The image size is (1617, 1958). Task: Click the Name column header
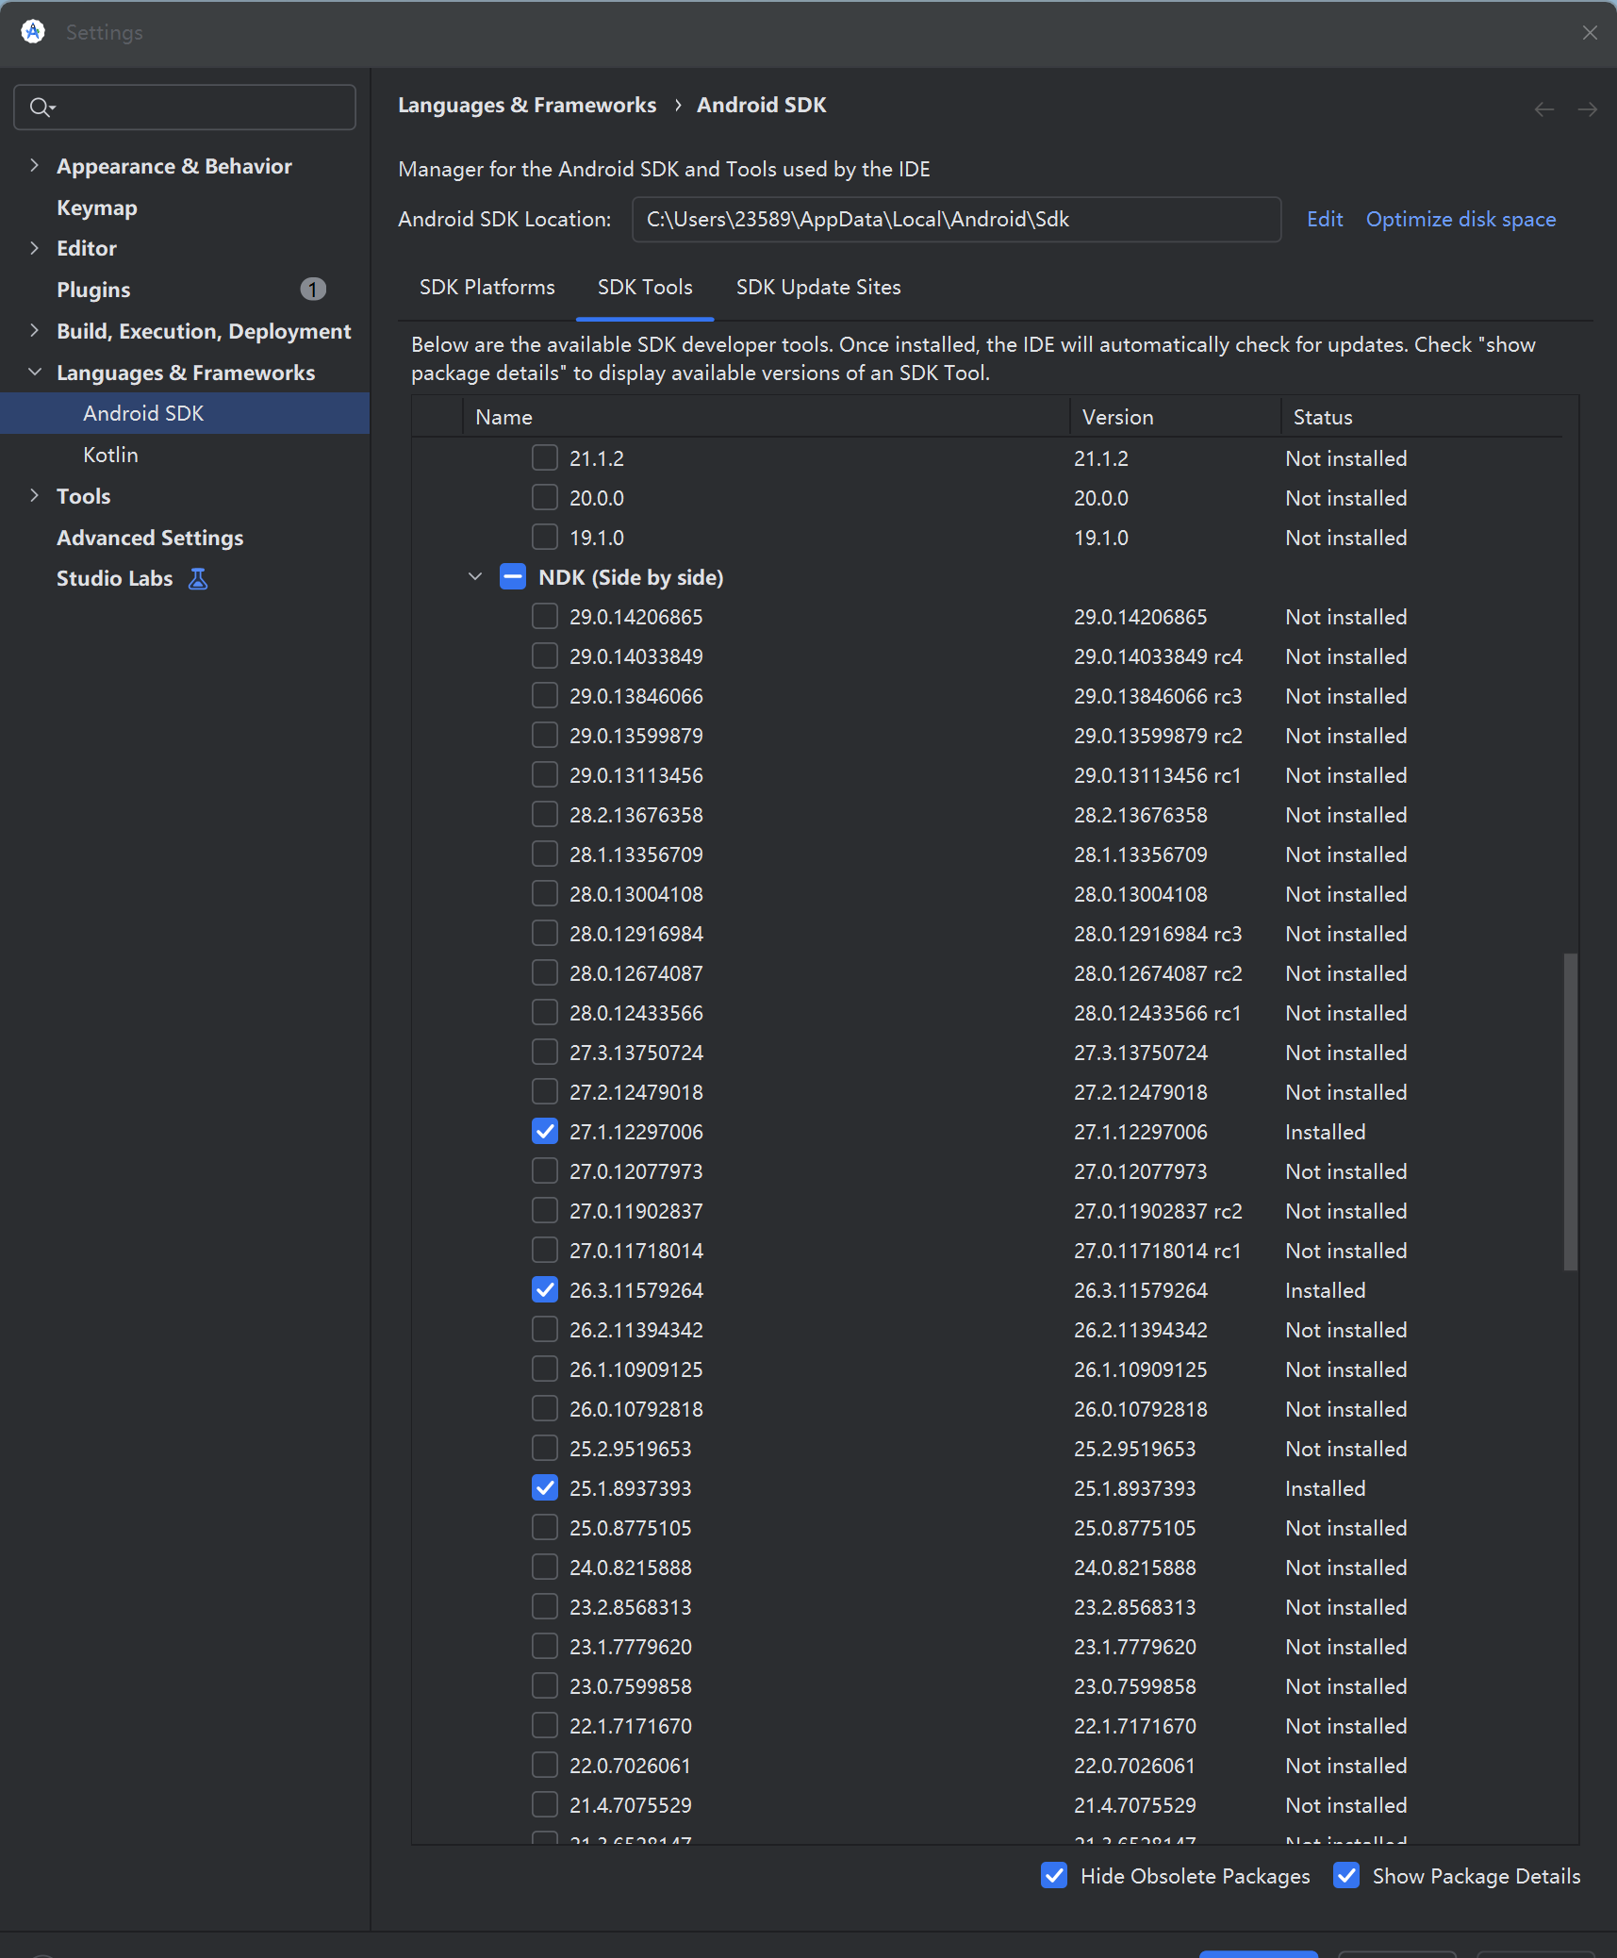766,417
